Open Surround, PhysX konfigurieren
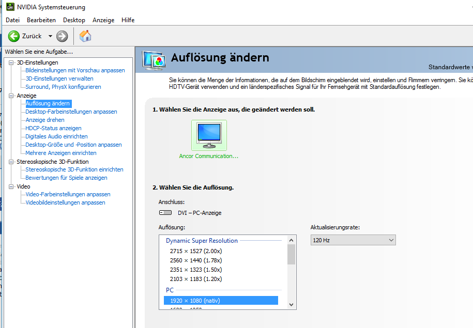473x328 pixels. 63,87
